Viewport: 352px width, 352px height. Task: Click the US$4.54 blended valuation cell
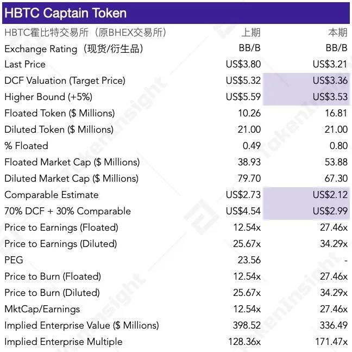coord(243,211)
